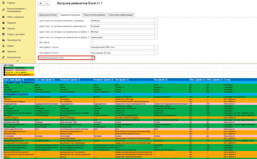Open the Поиск использования tab

coord(94,15)
